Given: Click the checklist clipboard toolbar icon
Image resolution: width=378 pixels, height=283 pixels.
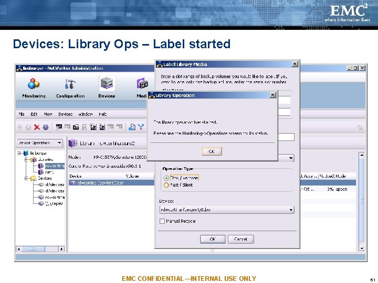Looking at the screenshot, I should coord(85,127).
